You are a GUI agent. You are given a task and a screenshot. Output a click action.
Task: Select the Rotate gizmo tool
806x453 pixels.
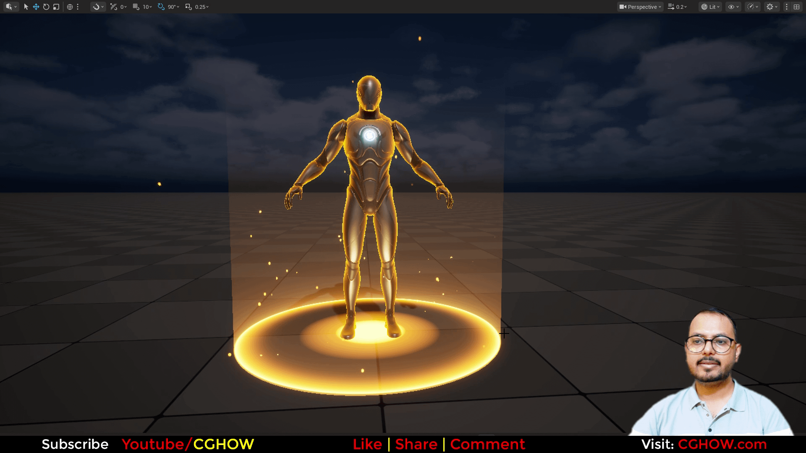[x=46, y=7]
